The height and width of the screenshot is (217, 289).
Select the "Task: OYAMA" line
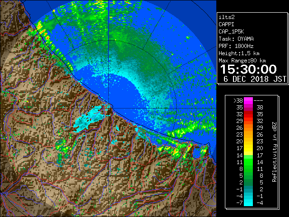pos(236,39)
